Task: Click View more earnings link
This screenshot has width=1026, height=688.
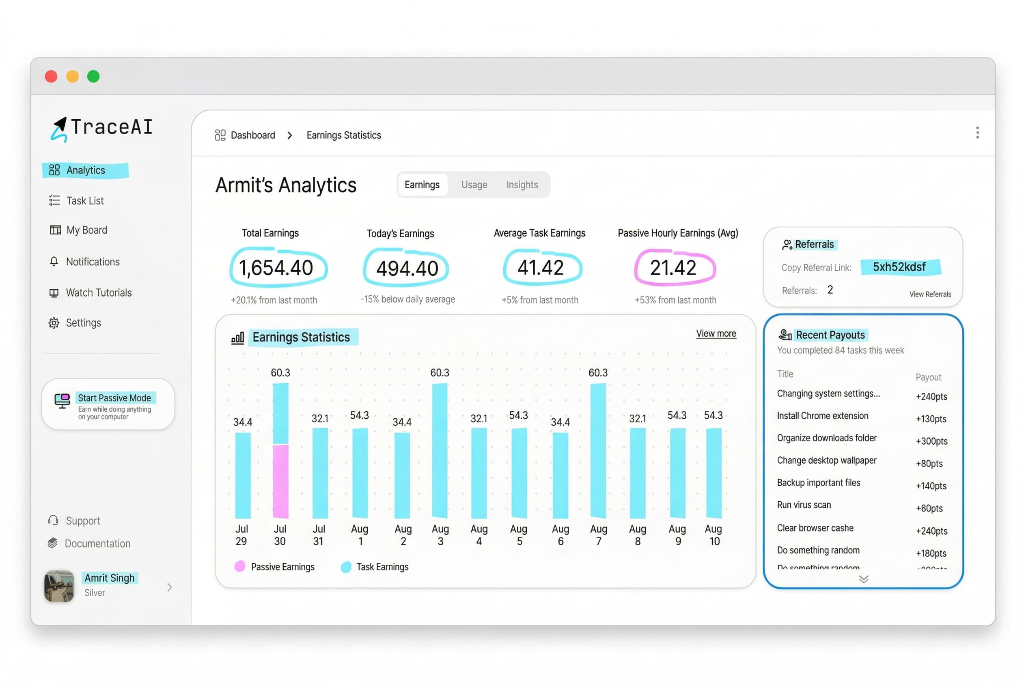Action: 716,333
